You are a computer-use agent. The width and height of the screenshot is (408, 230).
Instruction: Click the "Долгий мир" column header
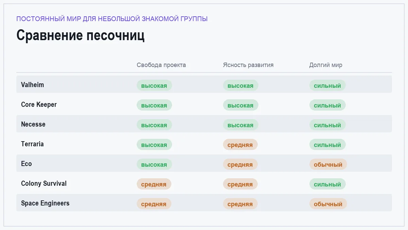click(326, 65)
